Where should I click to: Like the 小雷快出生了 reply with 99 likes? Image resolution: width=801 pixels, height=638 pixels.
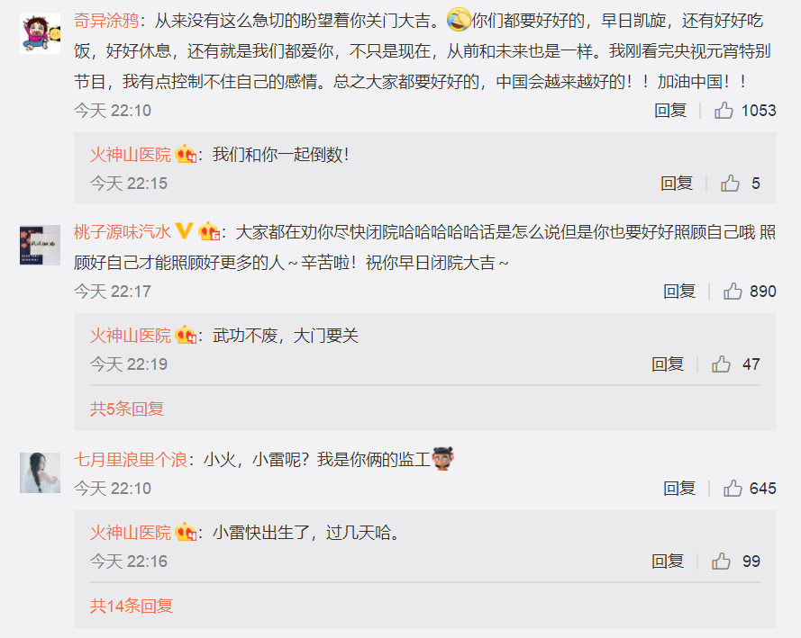721,561
